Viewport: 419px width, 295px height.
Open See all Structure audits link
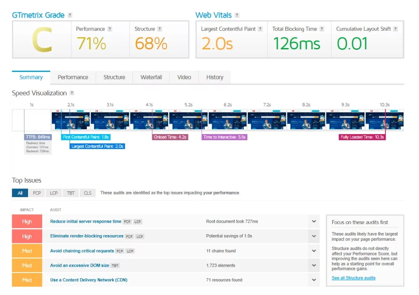(x=353, y=278)
